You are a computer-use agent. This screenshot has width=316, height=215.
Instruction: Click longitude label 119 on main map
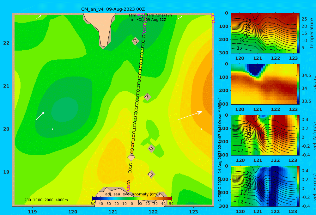(32, 212)
